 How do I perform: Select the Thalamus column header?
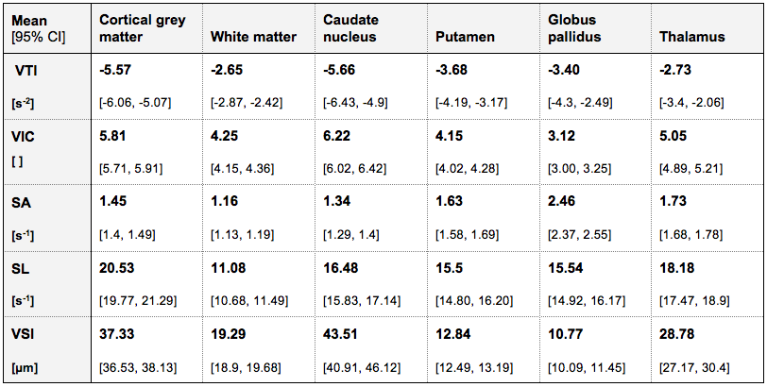693,37
